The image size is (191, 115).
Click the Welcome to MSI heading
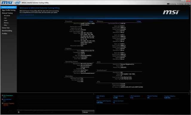pyautogui.click(x=40, y=8)
